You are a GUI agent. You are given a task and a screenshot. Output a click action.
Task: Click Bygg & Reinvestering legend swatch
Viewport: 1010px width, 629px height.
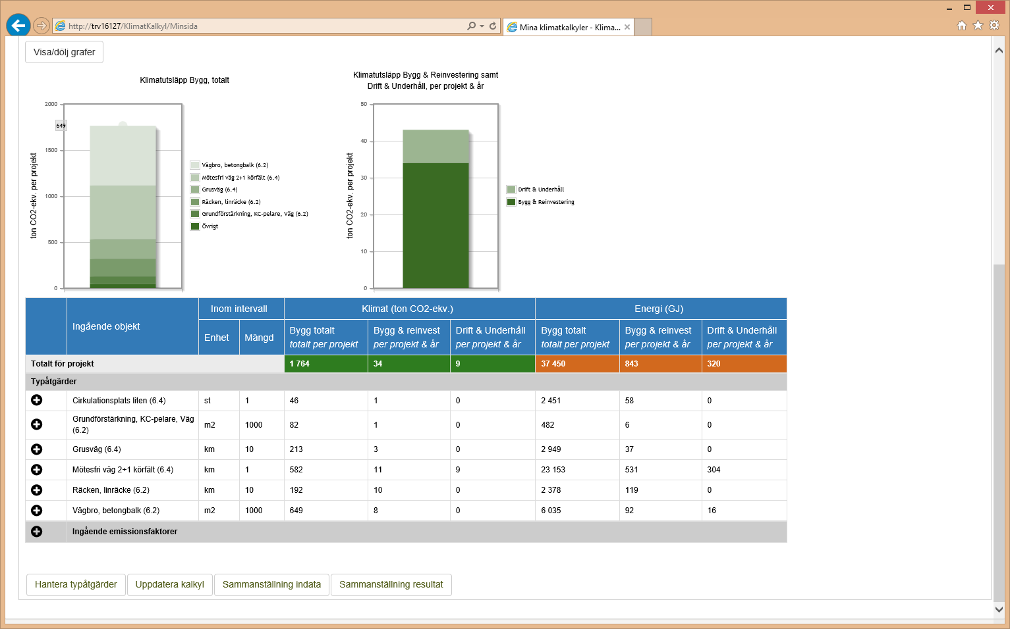[x=511, y=202]
